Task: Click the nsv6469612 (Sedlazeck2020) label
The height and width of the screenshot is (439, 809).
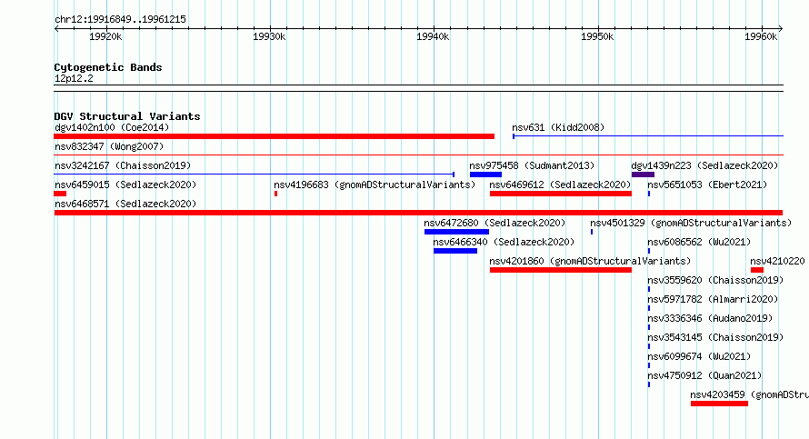Action: (560, 185)
